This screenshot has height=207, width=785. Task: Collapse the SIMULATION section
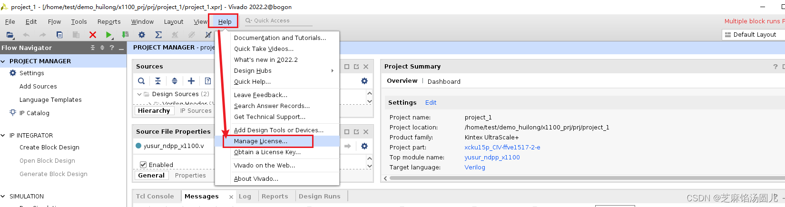pyautogui.click(x=3, y=197)
